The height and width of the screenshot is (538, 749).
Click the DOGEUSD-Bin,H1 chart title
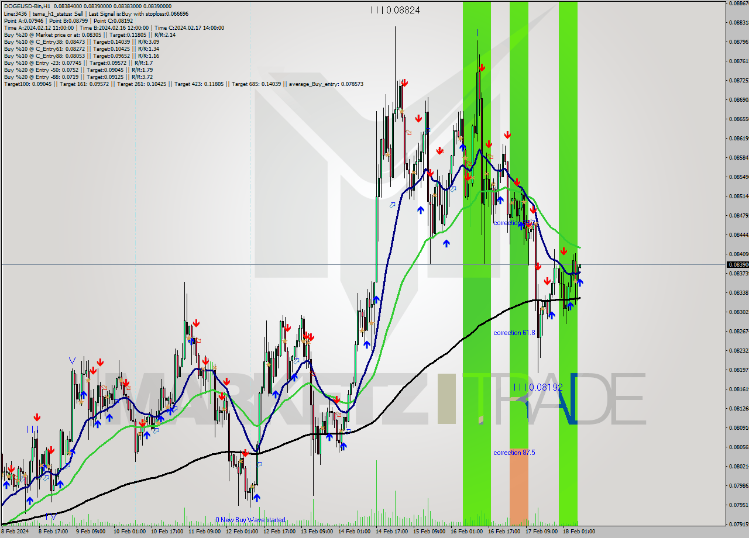(x=26, y=6)
